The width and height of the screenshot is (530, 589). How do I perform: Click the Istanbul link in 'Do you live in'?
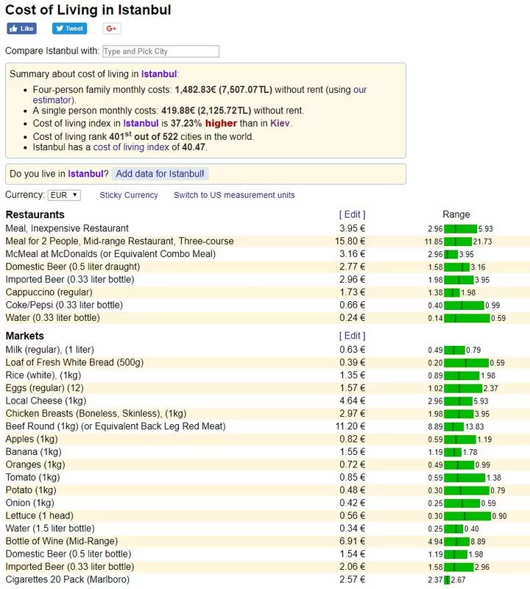[85, 174]
